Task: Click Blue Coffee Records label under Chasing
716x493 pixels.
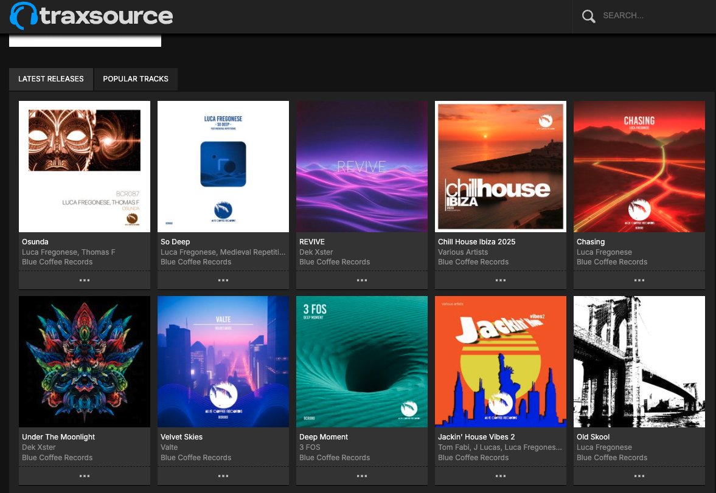Action: 612,262
